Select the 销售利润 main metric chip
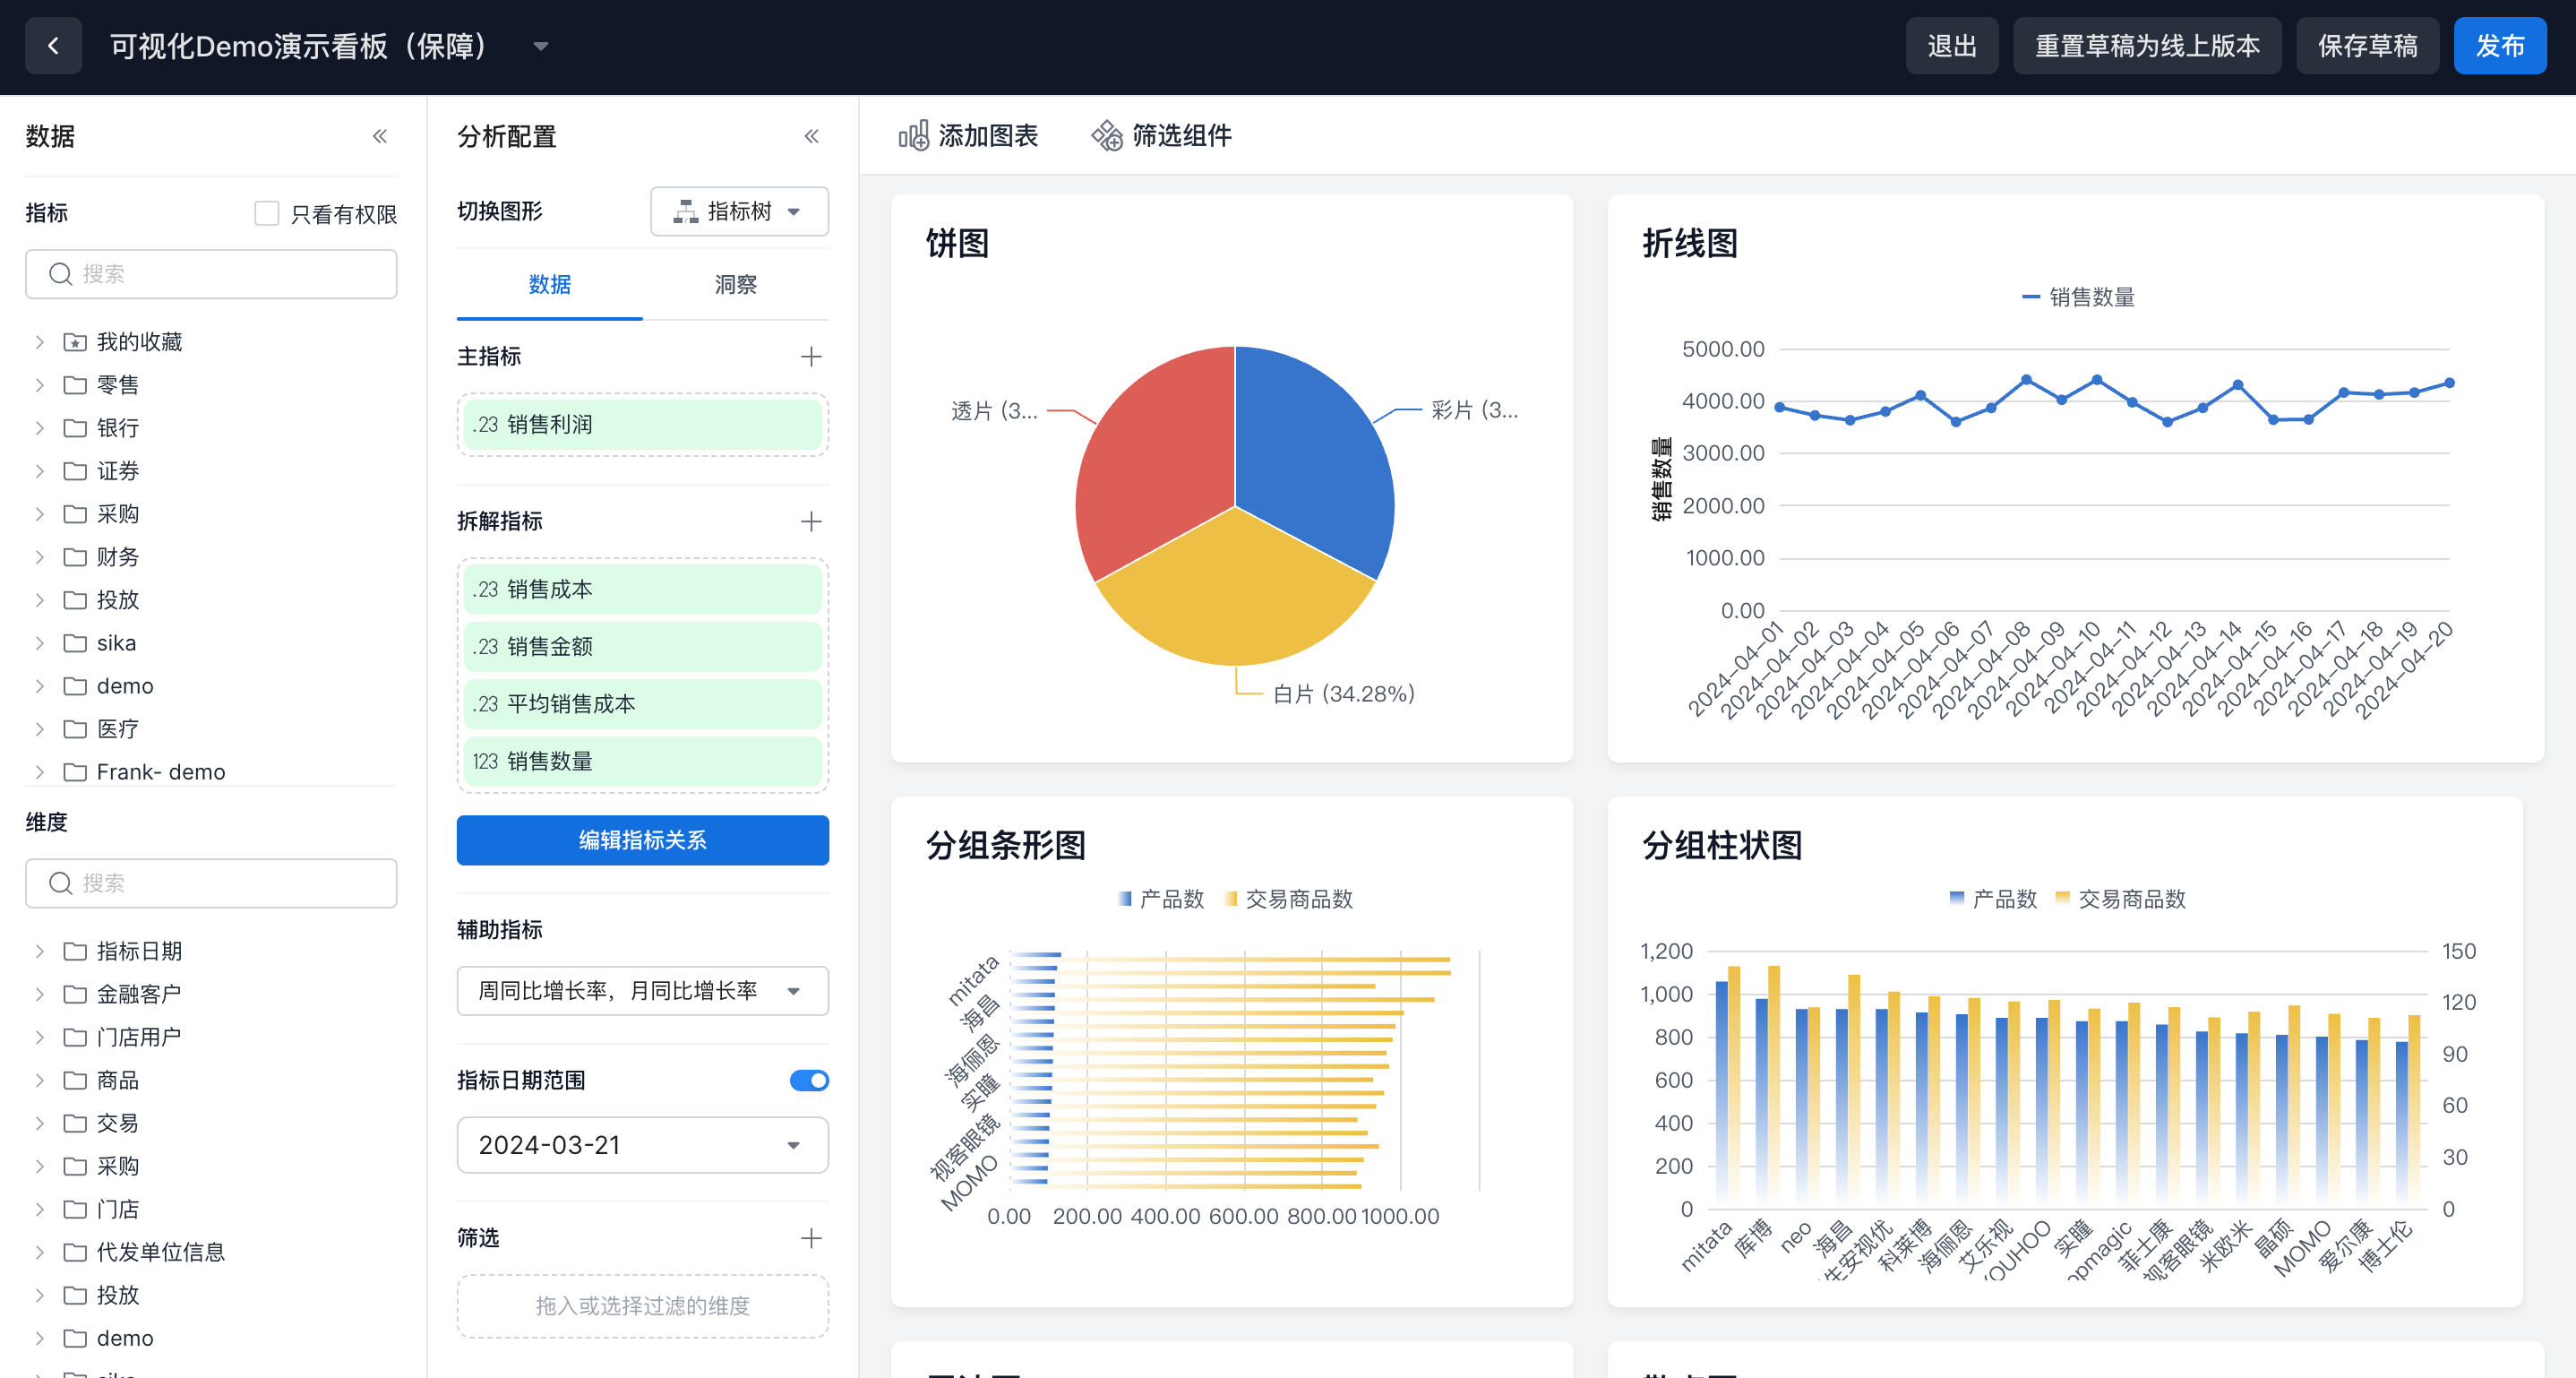The width and height of the screenshot is (2576, 1378). coord(643,425)
